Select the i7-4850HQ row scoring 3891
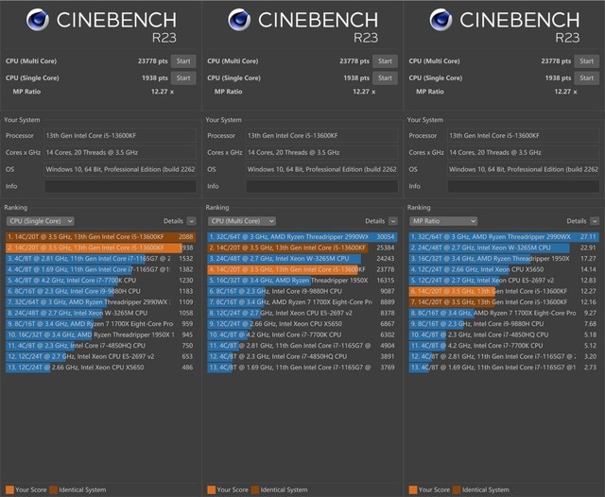The image size is (605, 497). 302,356
